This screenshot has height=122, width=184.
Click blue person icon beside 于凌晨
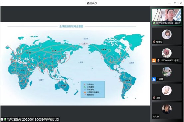(x=154, y=79)
